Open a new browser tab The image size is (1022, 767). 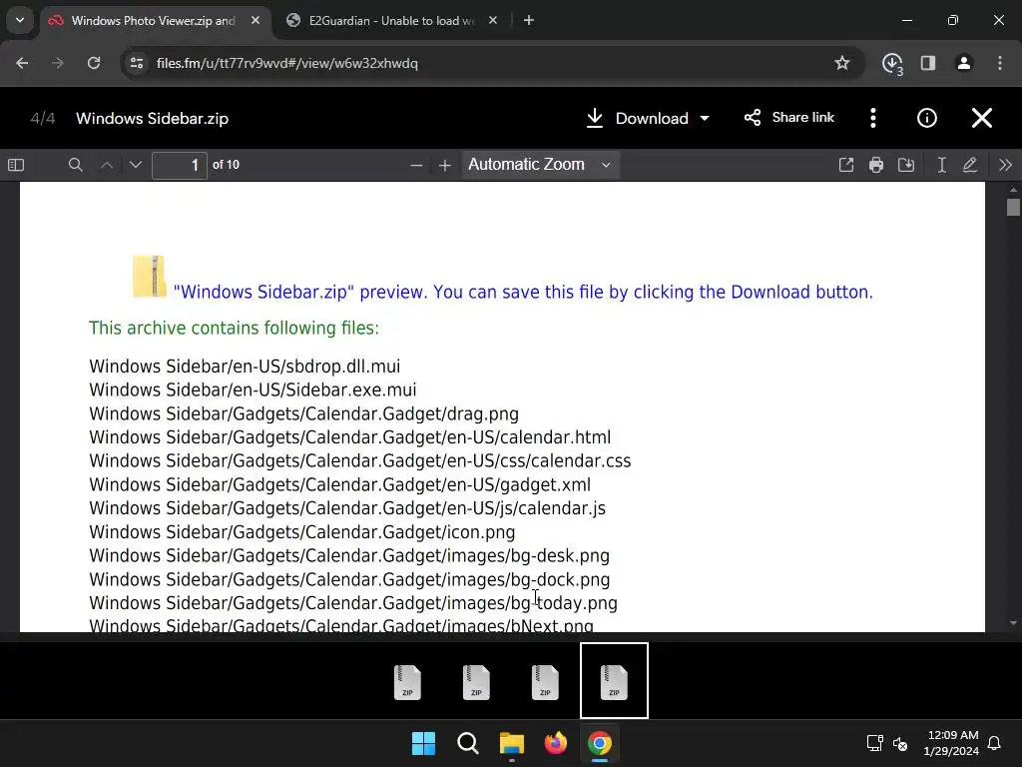529,21
